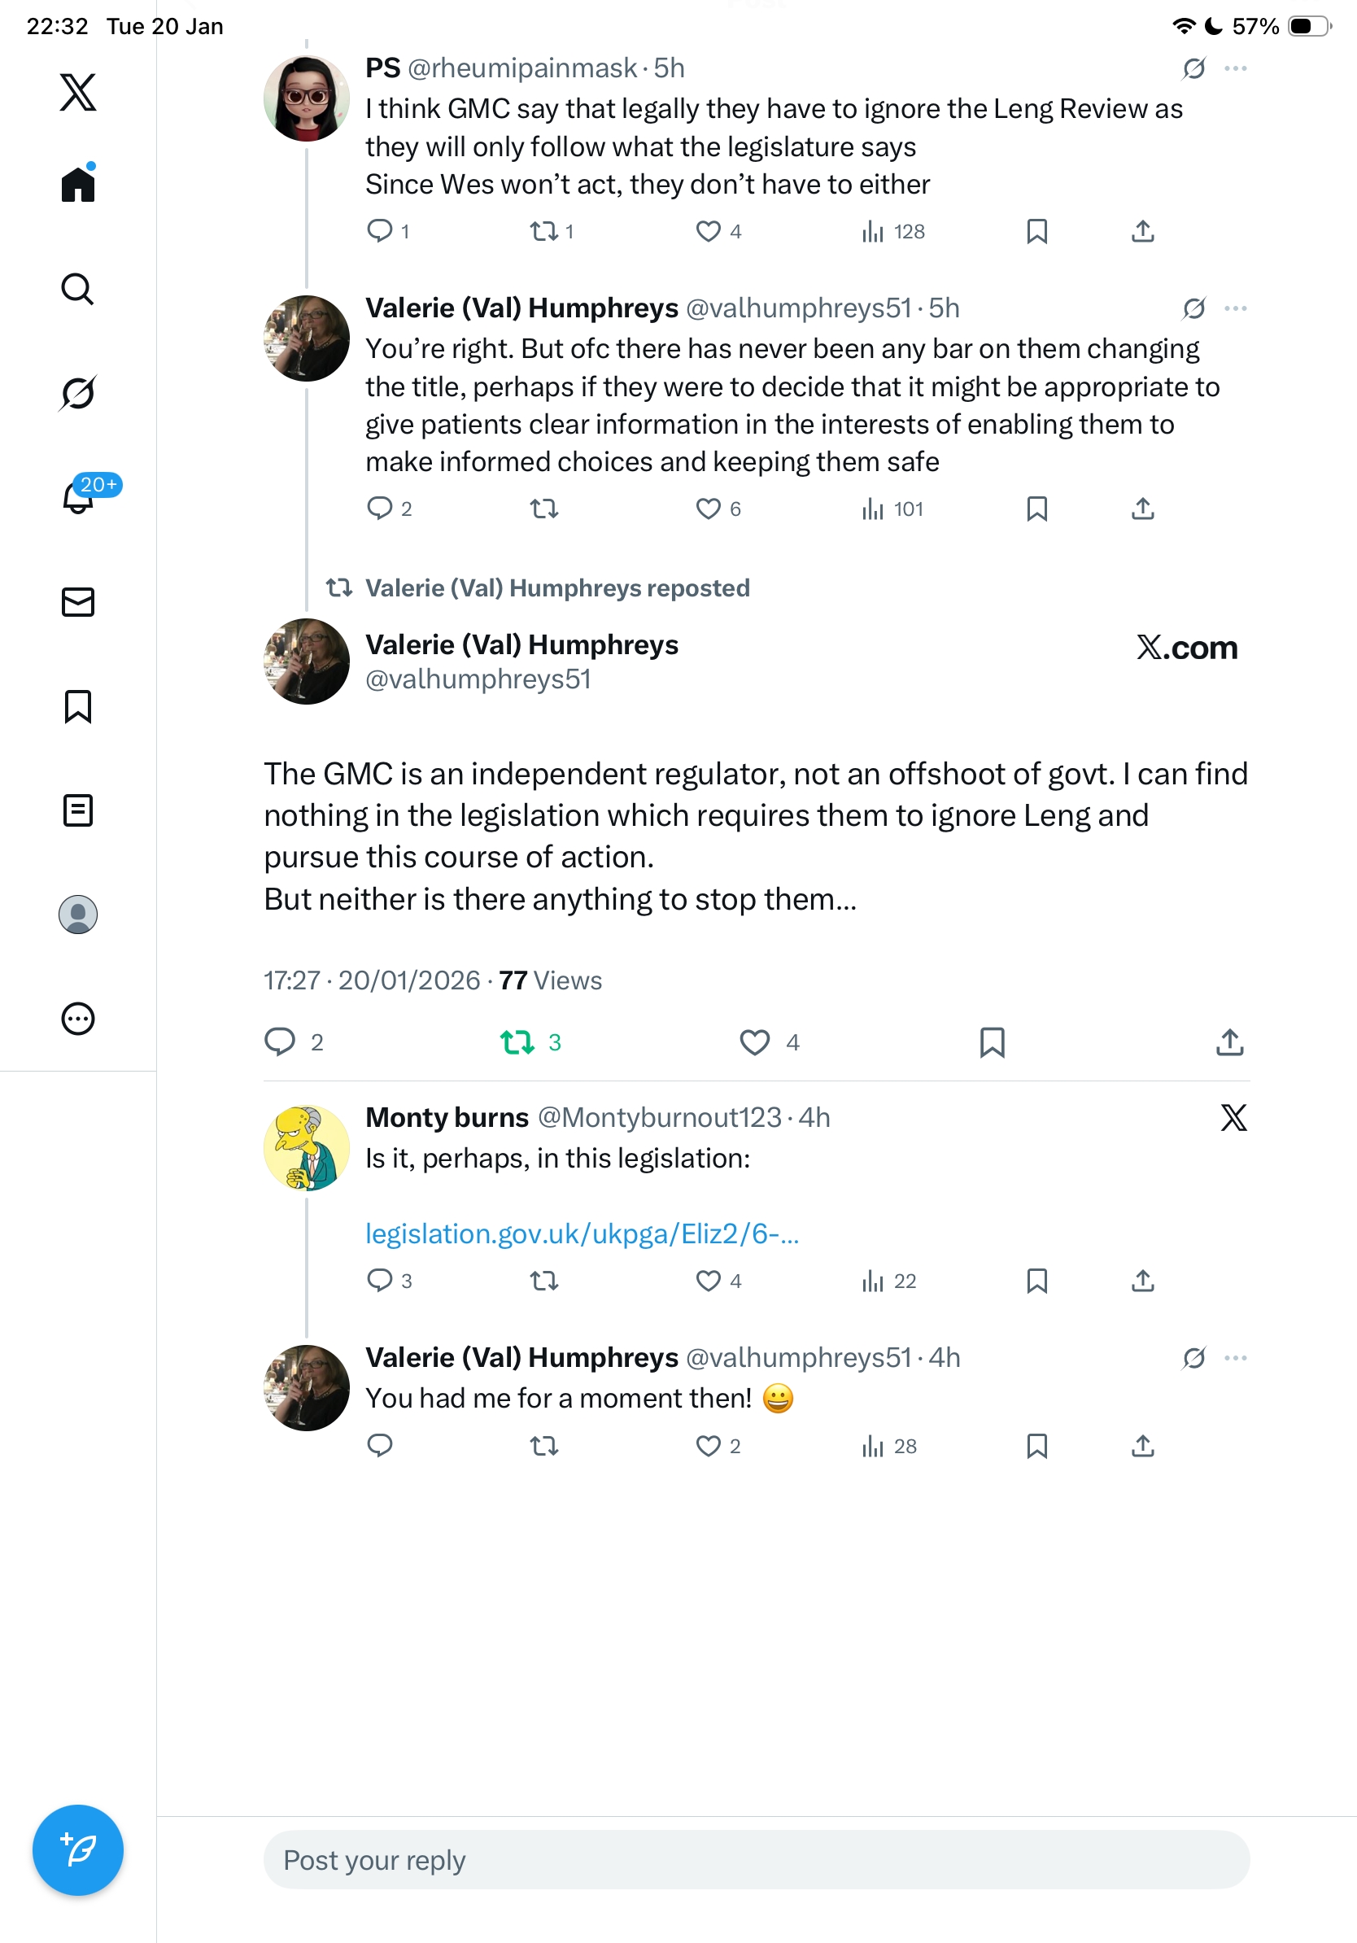Undo repost on the main post
The width and height of the screenshot is (1357, 1943).
point(517,1041)
